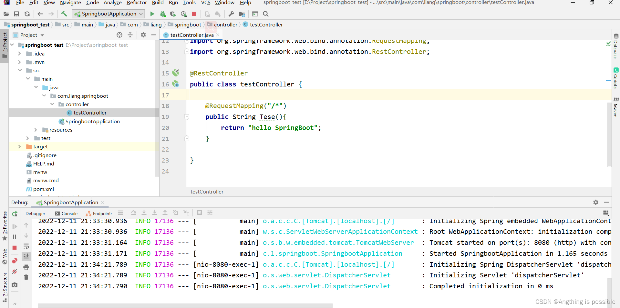Expand hidden debug actions with chevron button
620x308 pixels.
point(15,303)
